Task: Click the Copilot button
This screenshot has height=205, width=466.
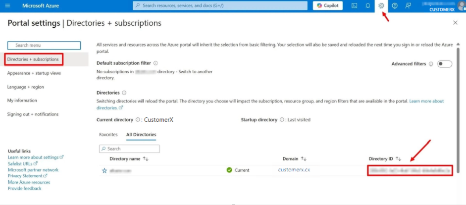Action: 327,5
